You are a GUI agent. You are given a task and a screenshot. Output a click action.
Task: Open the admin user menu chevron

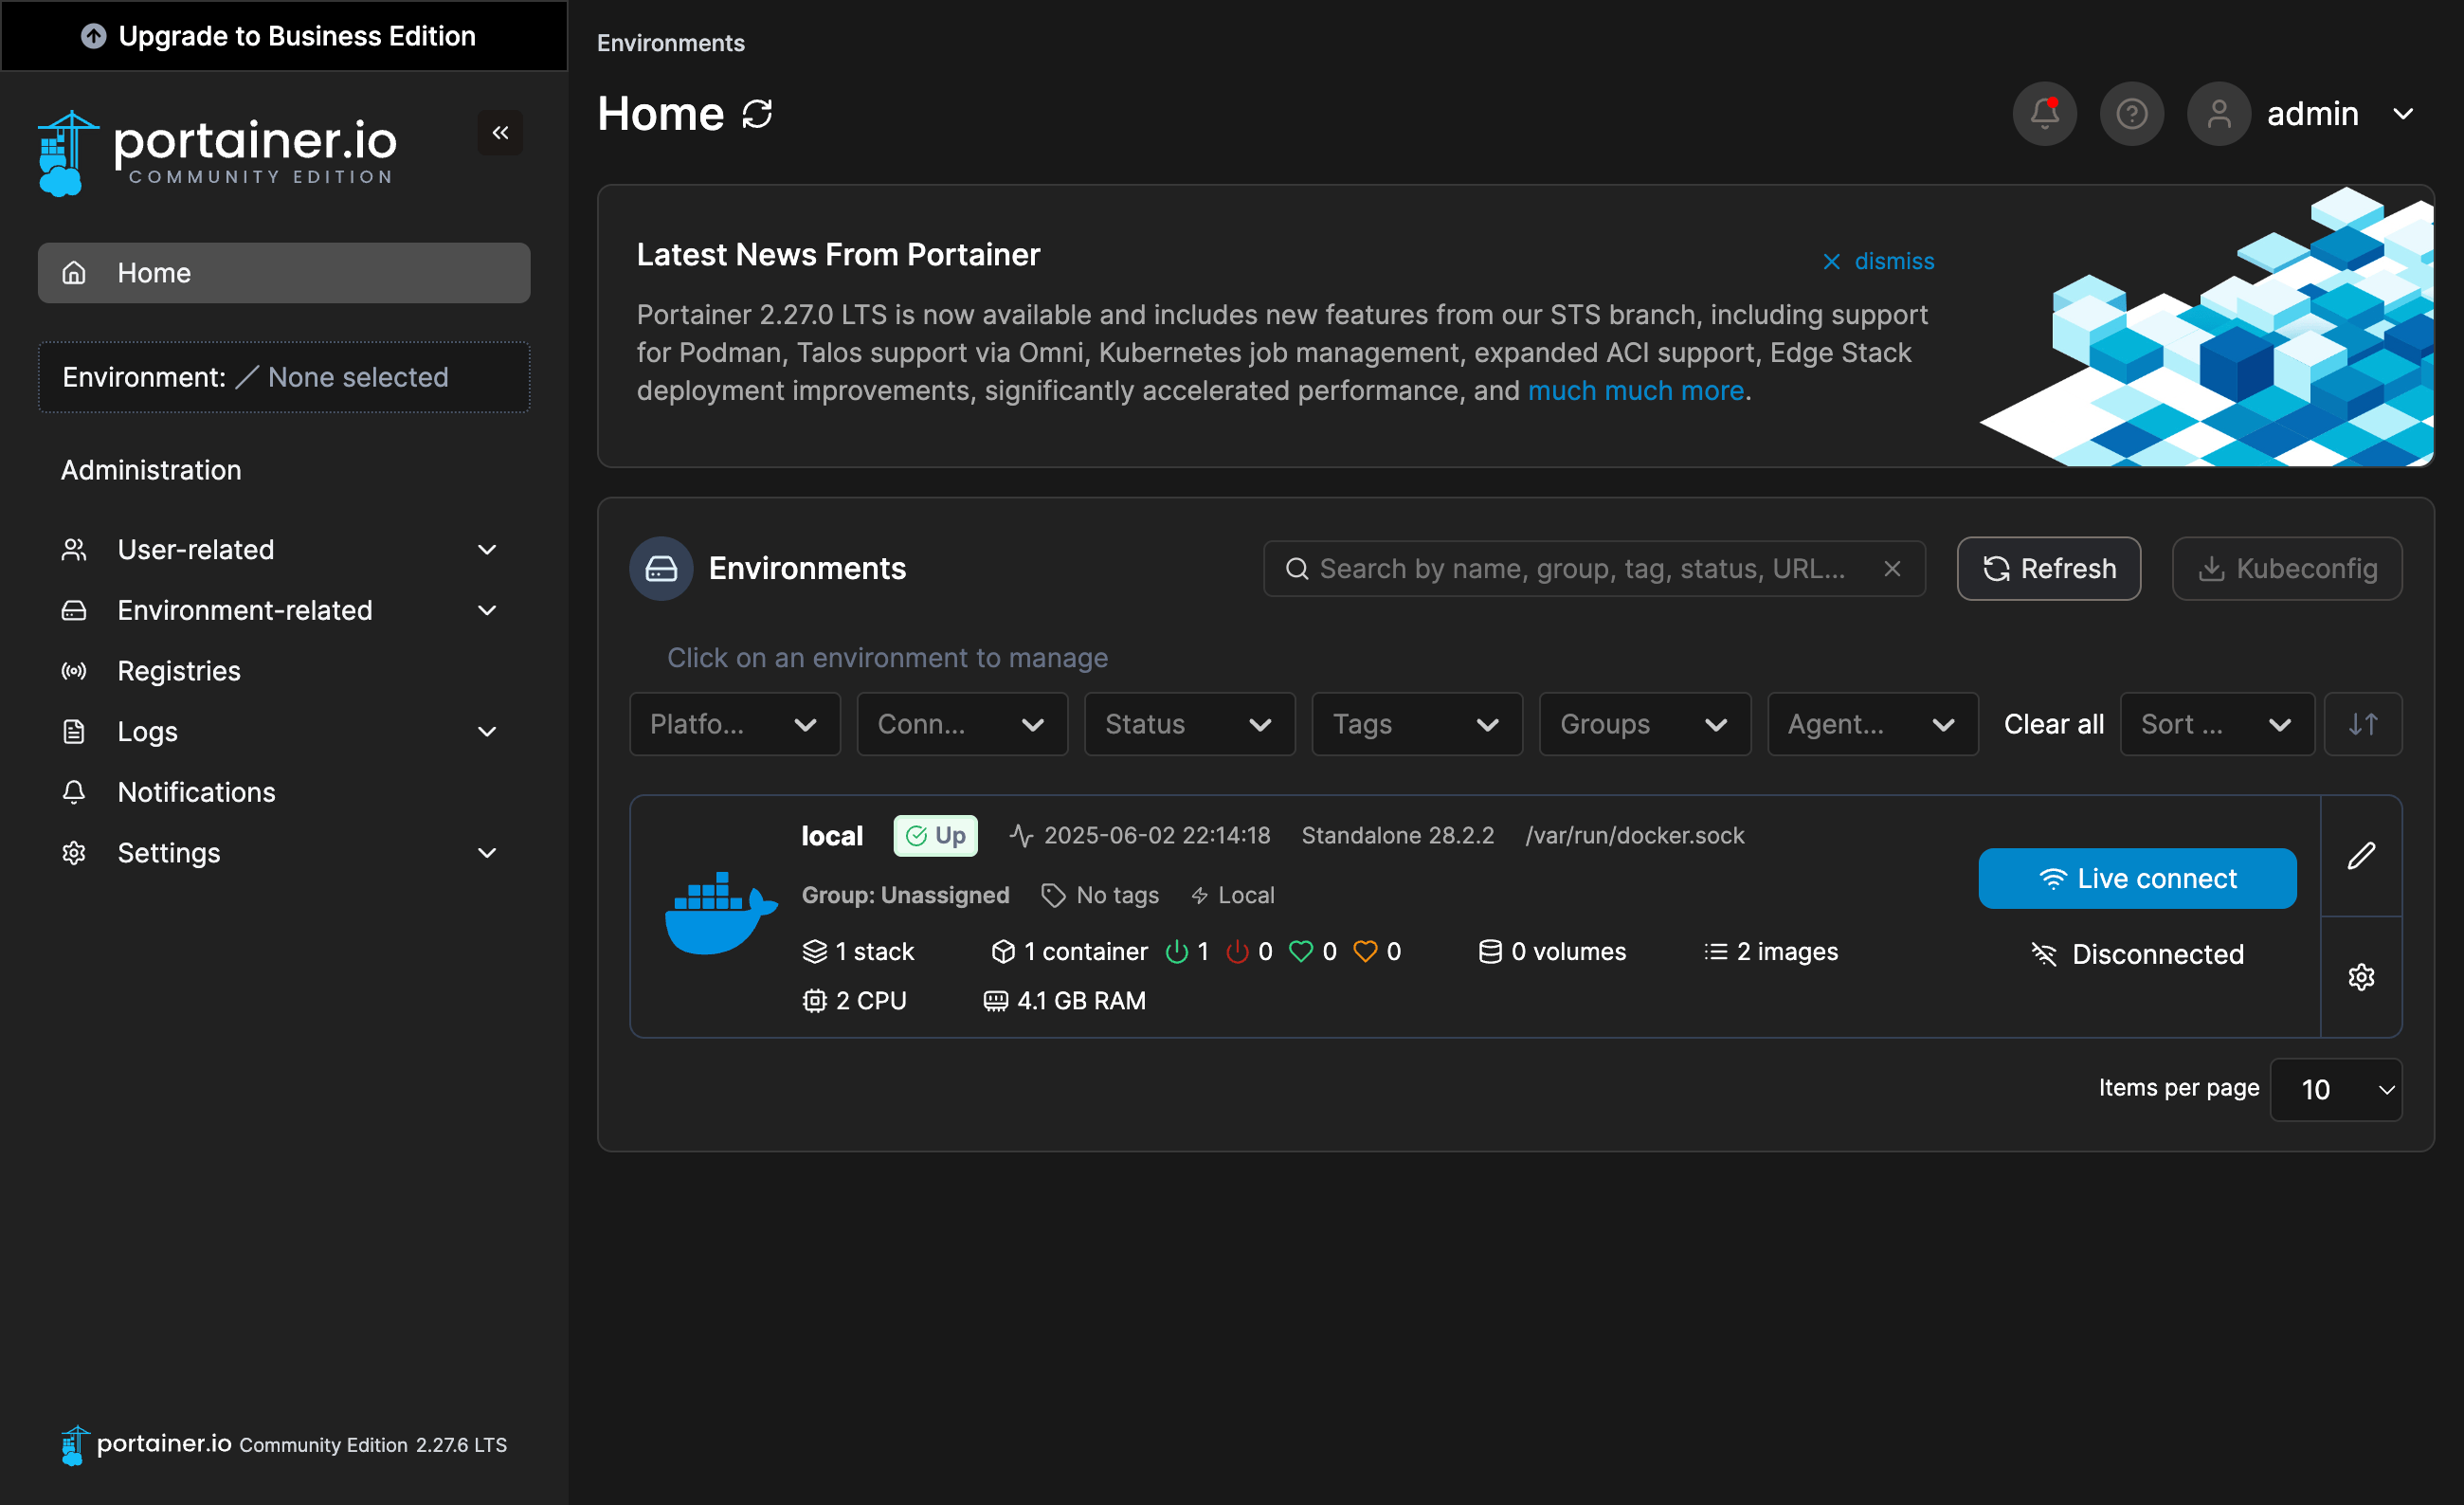click(x=2403, y=114)
